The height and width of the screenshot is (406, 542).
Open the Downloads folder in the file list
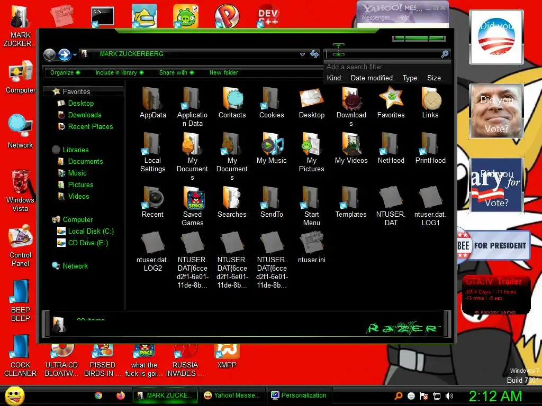point(351,107)
